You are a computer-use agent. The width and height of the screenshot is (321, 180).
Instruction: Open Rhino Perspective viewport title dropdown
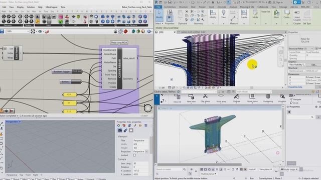(x=20, y=121)
